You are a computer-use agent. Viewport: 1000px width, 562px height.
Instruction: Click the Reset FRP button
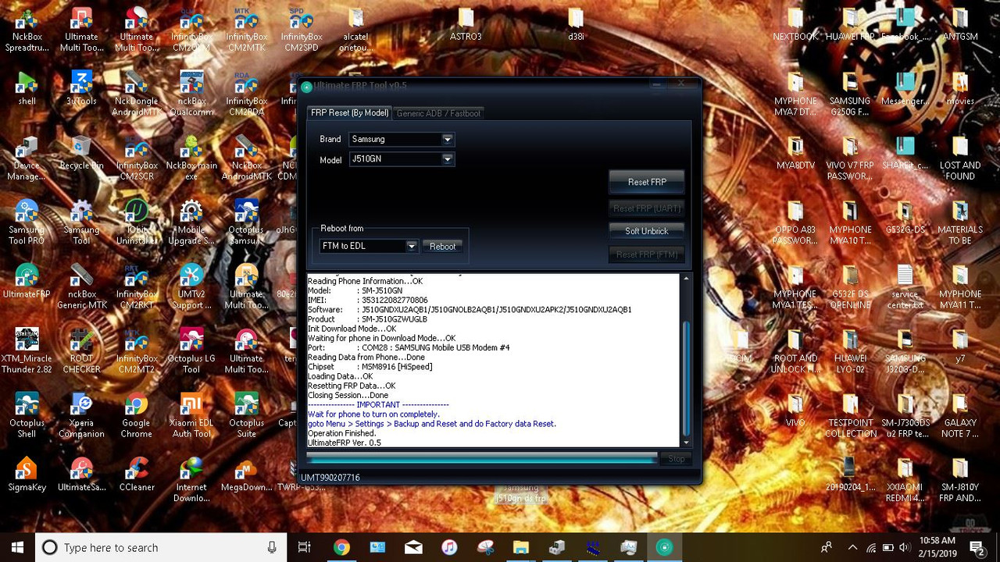[x=647, y=182]
